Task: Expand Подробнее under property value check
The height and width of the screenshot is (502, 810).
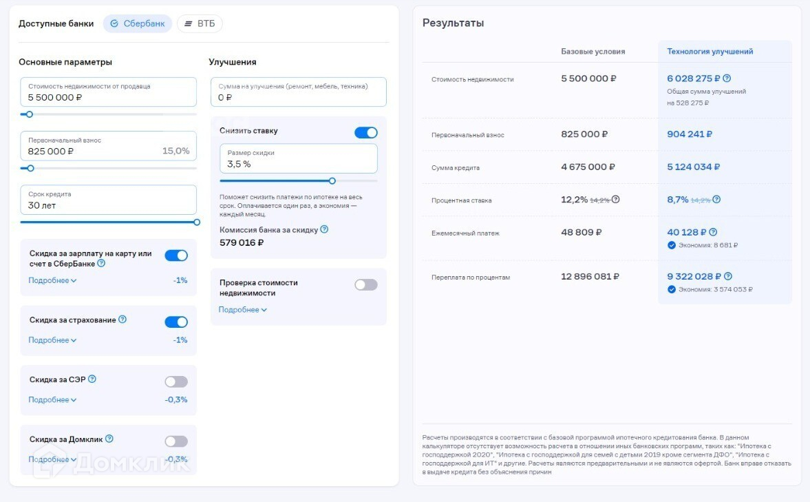Action: (x=242, y=310)
